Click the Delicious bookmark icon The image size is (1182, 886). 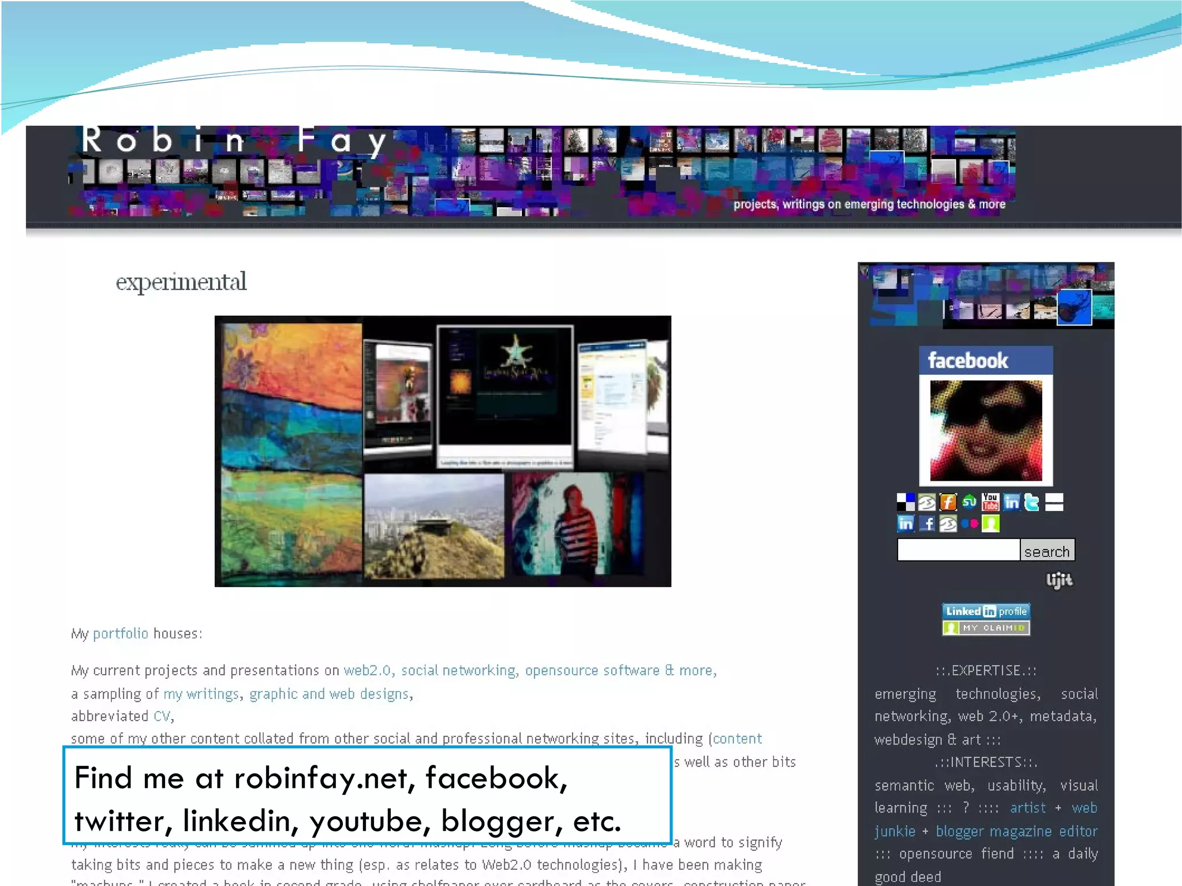[906, 502]
